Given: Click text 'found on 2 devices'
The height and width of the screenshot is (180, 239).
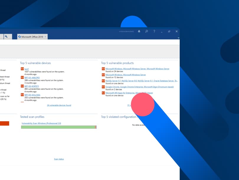Looking at the screenshot, I should pyautogui.click(x=114, y=89).
